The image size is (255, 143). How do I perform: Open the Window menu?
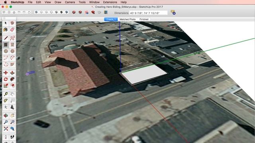pyautogui.click(x=94, y=2)
